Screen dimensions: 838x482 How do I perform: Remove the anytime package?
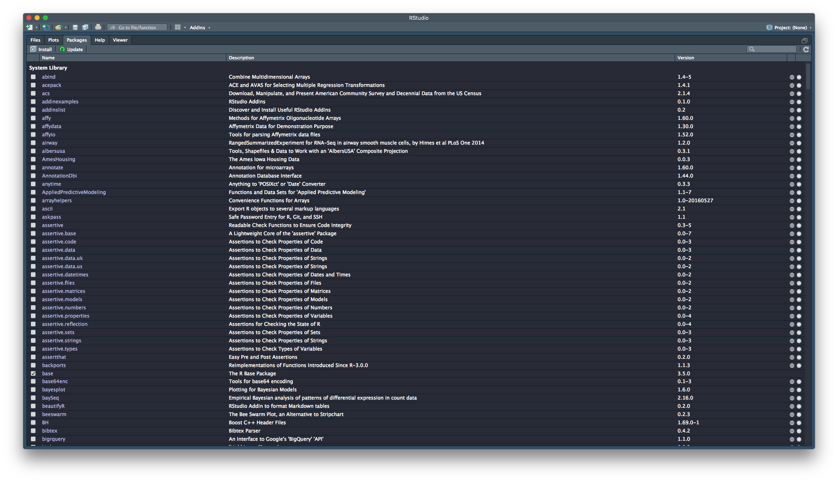coord(799,184)
